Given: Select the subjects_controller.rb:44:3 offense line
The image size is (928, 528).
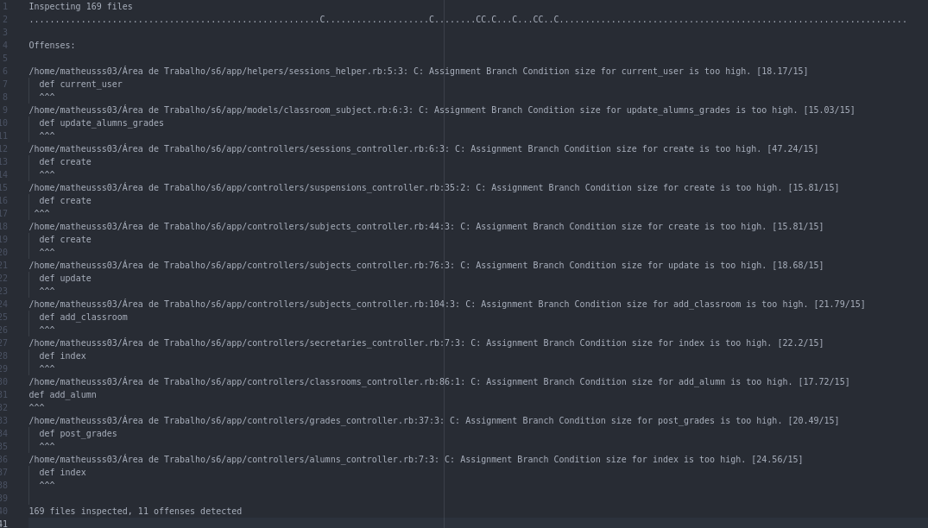Looking at the screenshot, I should click(426, 226).
